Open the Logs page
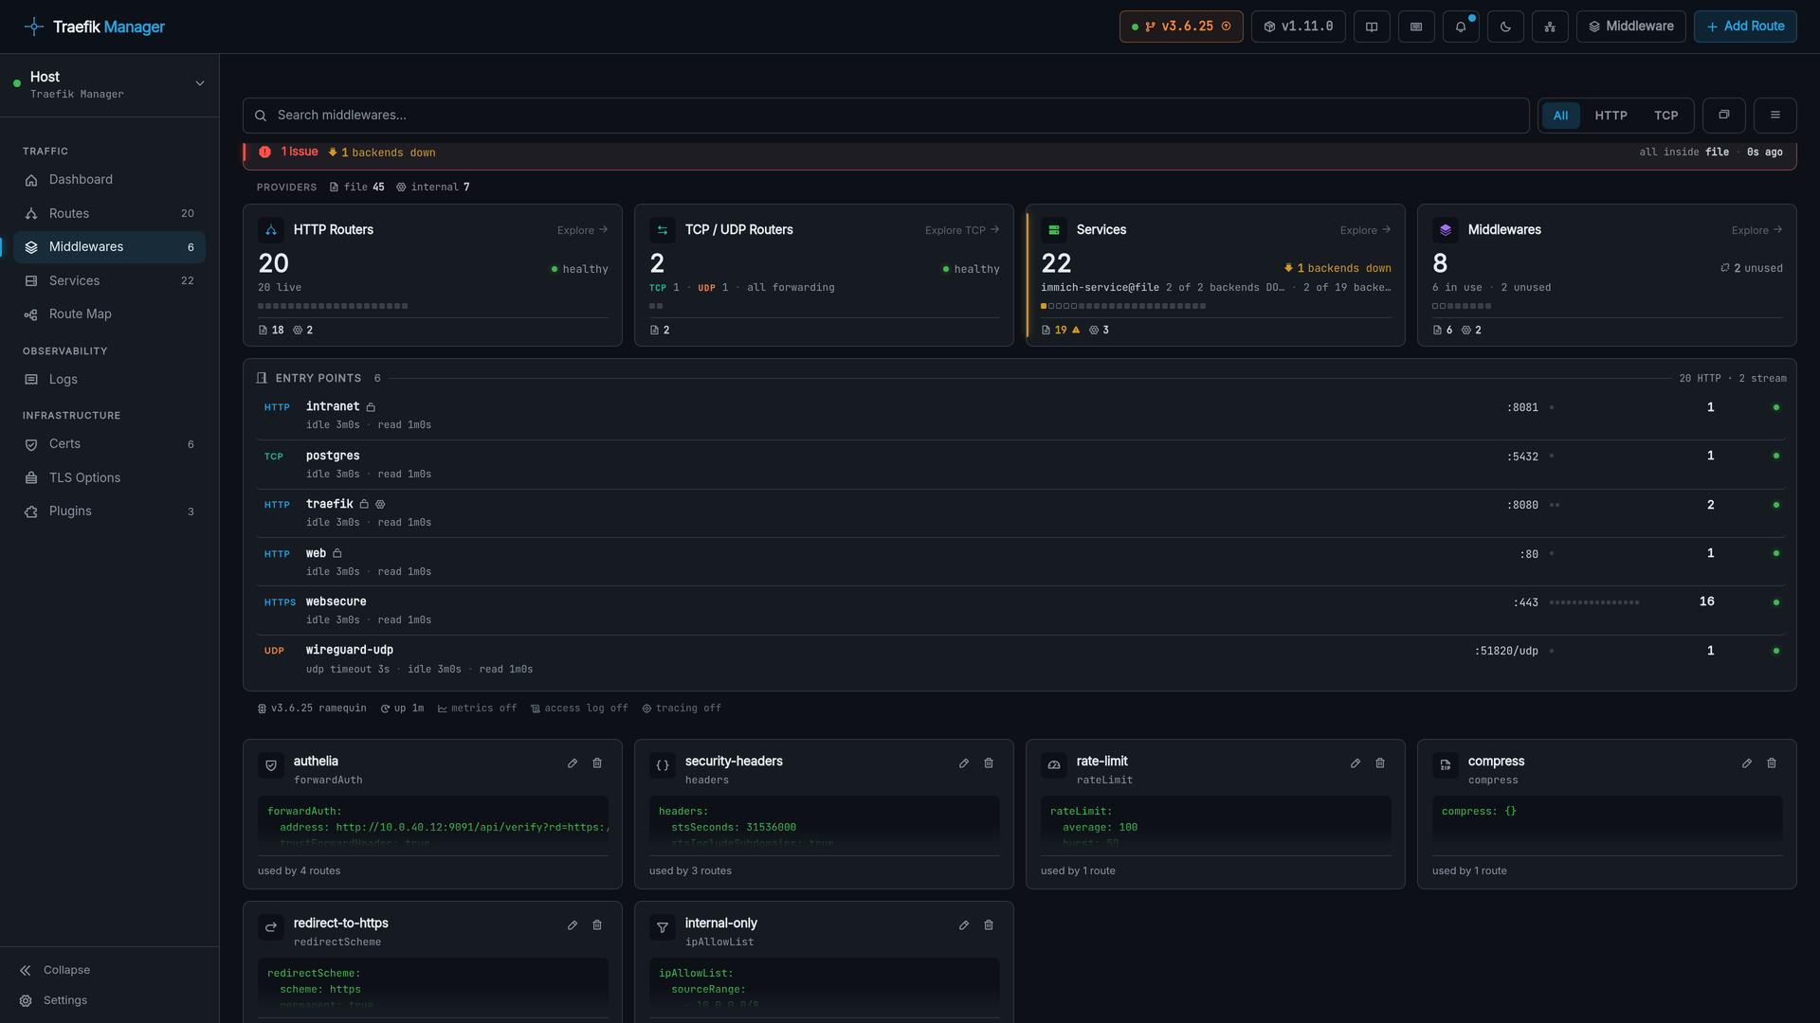Image resolution: width=1820 pixels, height=1023 pixels. pyautogui.click(x=109, y=380)
